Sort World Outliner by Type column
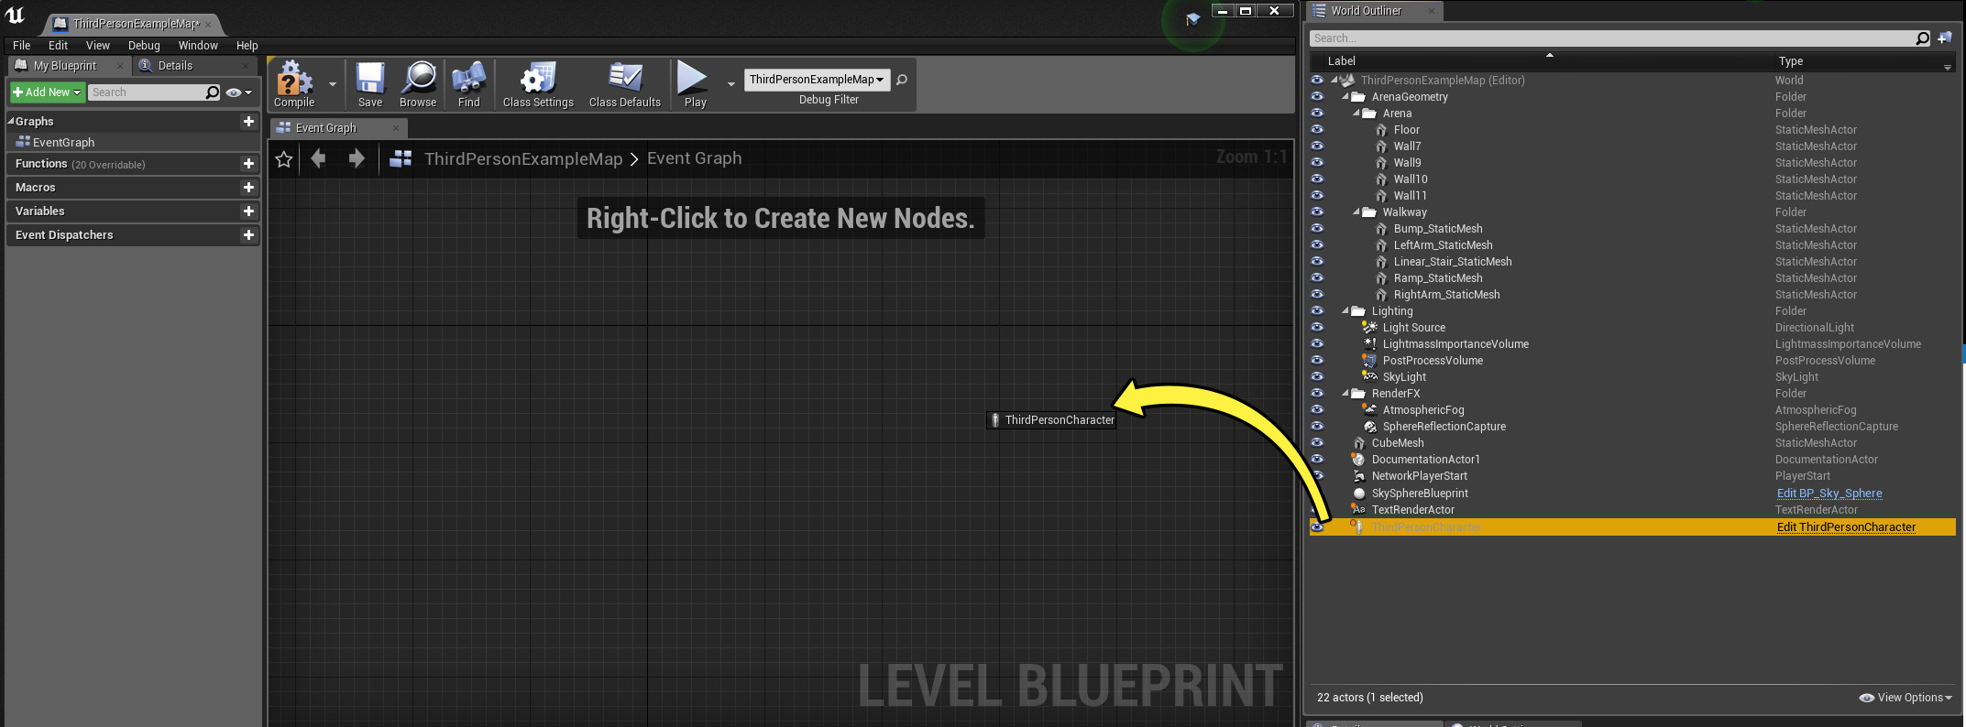This screenshot has width=1966, height=727. click(1791, 61)
